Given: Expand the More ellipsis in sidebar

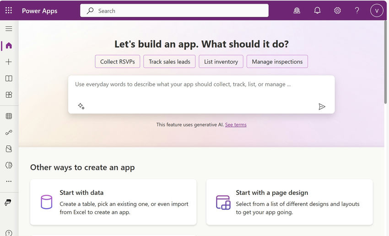Looking at the screenshot, I should click(9, 181).
